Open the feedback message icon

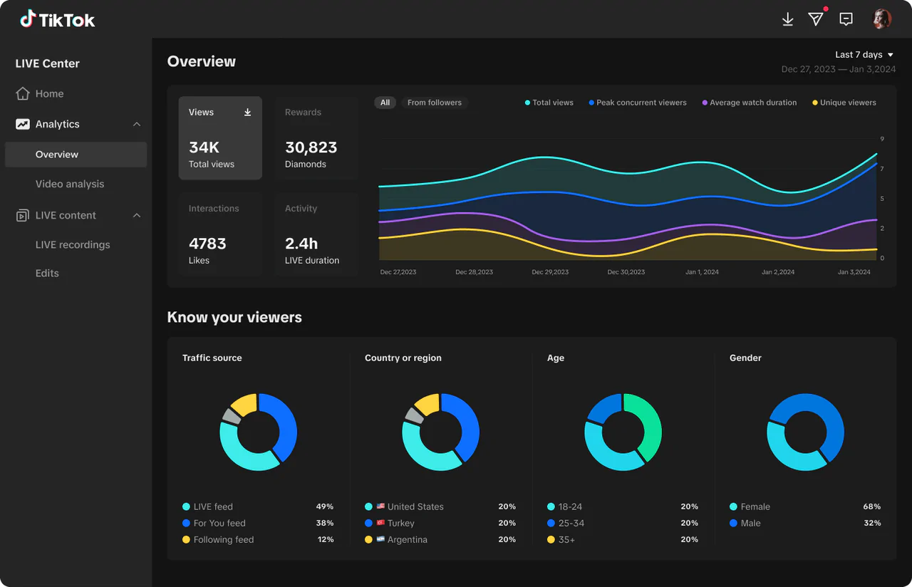coord(846,19)
